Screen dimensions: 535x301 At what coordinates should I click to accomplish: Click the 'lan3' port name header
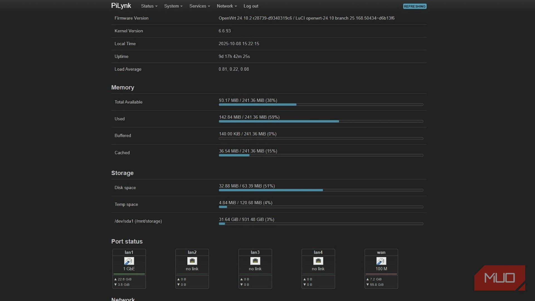255,253
